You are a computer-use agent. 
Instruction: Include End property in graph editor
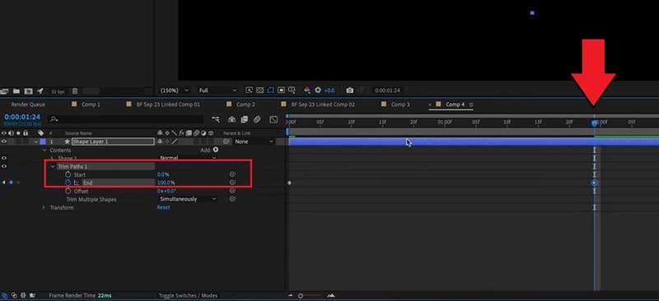click(x=77, y=183)
